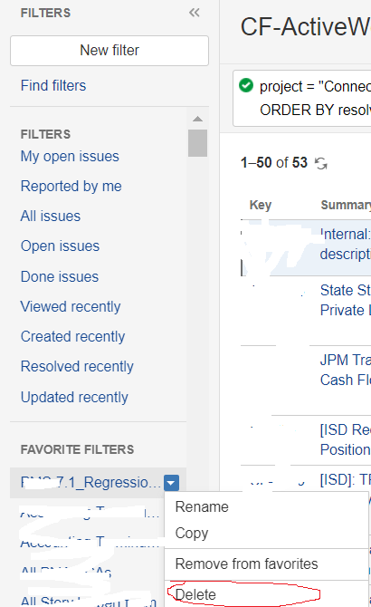Image resolution: width=371 pixels, height=607 pixels.
Task: Collapse the filters sidebar with double chevron
Action: [x=195, y=13]
